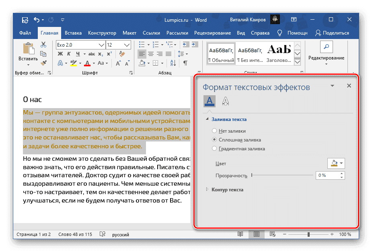Toggle bold formatting in the Font group
The height and width of the screenshot is (252, 372).
[60, 53]
